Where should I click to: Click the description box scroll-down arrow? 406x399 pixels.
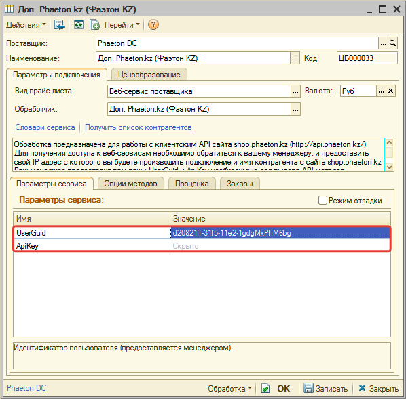coord(389,167)
